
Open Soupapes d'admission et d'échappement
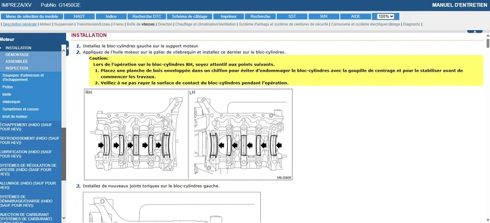(x=23, y=78)
